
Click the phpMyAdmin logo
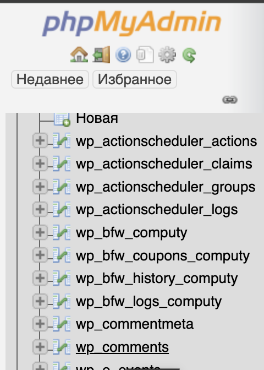(x=131, y=24)
